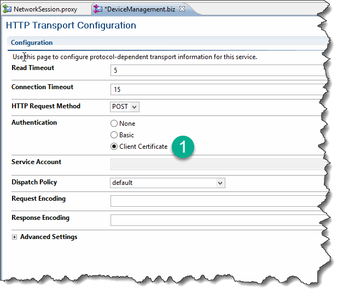Image resolution: width=343 pixels, height=297 pixels.
Task: Select the None authentication option
Action: tap(114, 124)
